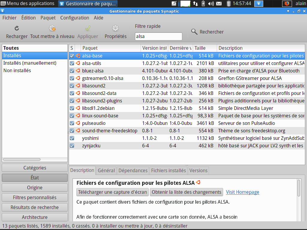Switch to the Versions tab
The height and width of the screenshot is (230, 307).
pos(198,170)
